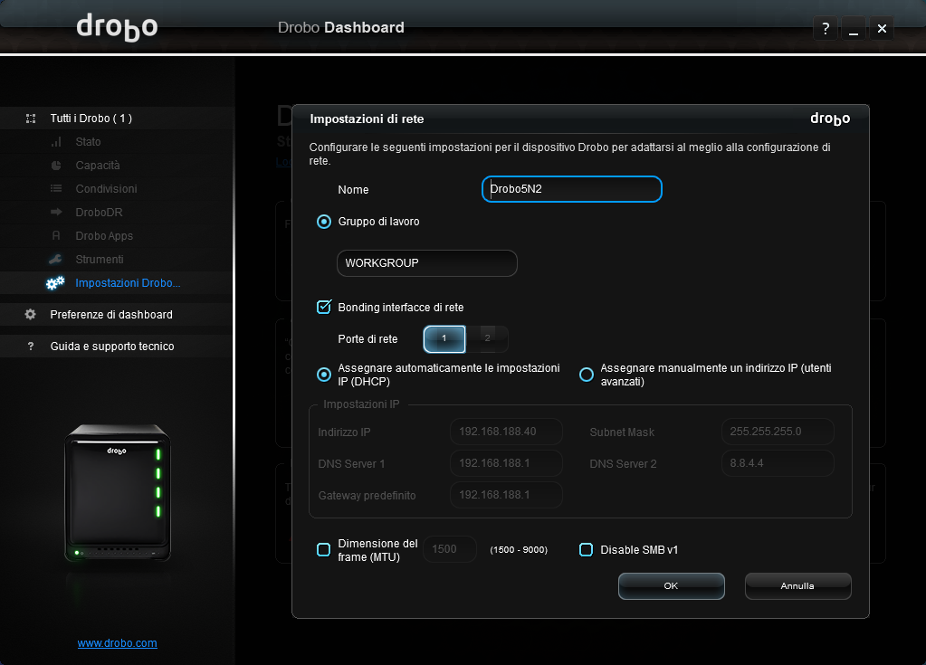Image resolution: width=926 pixels, height=665 pixels.
Task: Enable the Dimensione del frame (MTU) checkbox
Action: (x=324, y=549)
